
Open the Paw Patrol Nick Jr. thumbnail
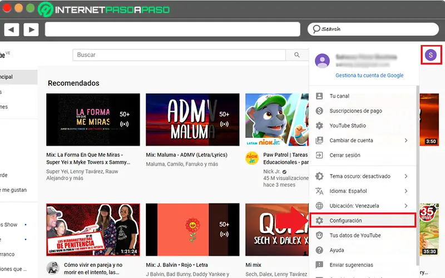pyautogui.click(x=277, y=120)
